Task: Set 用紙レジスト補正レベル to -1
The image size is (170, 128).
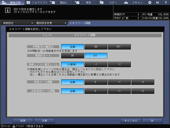Action: pyautogui.click(x=96, y=64)
